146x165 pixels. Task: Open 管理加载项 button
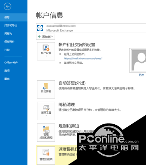pyautogui.click(x=46, y=155)
